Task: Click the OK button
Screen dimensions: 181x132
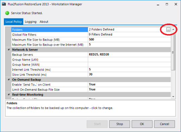Action: [x=142, y=124]
